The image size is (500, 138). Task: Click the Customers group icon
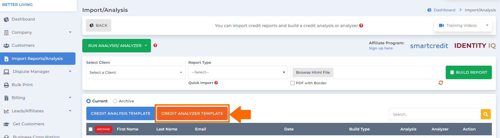pyautogui.click(x=6, y=45)
